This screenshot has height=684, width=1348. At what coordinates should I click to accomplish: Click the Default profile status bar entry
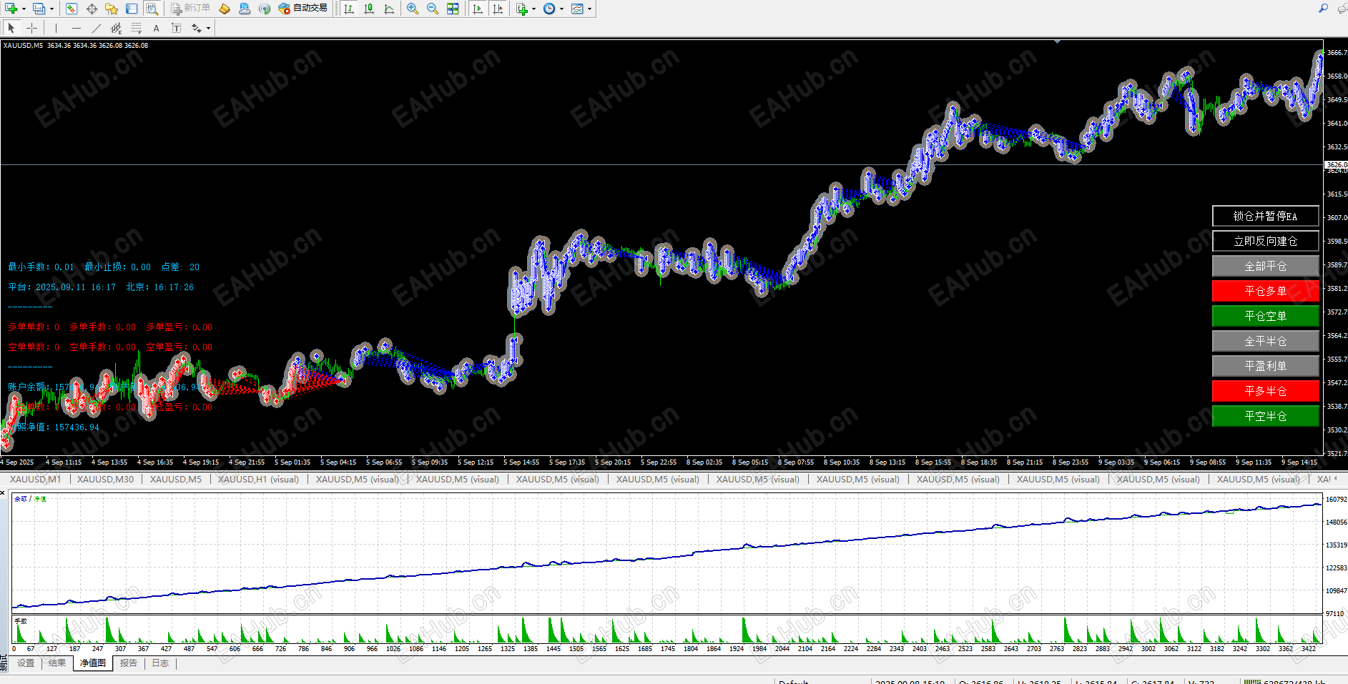[793, 682]
